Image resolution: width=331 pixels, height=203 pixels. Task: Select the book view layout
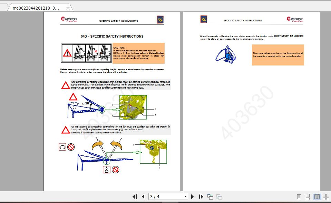click(x=326, y=196)
